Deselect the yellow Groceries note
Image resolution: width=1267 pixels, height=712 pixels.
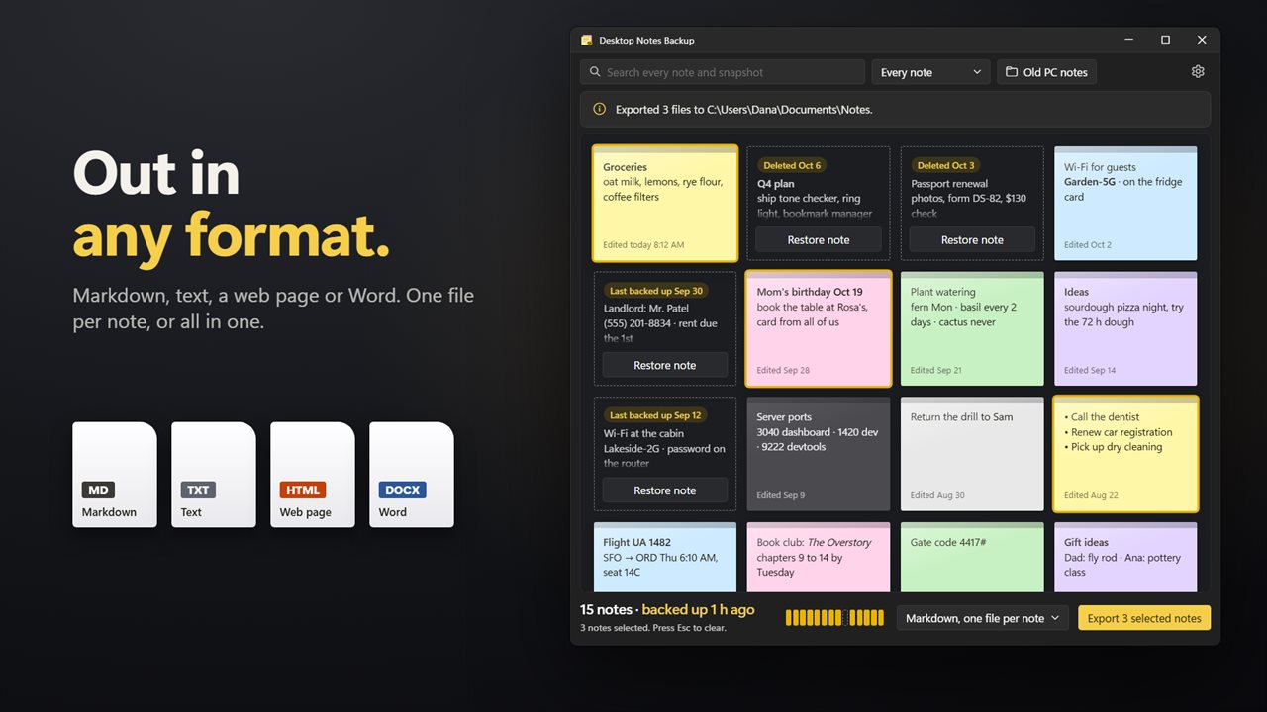point(665,204)
